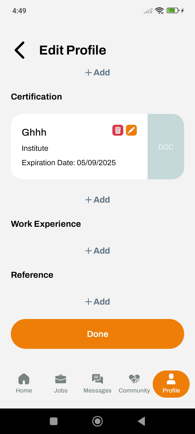Add a new work experience entry
Image resolution: width=195 pixels, height=434 pixels.
97,251
